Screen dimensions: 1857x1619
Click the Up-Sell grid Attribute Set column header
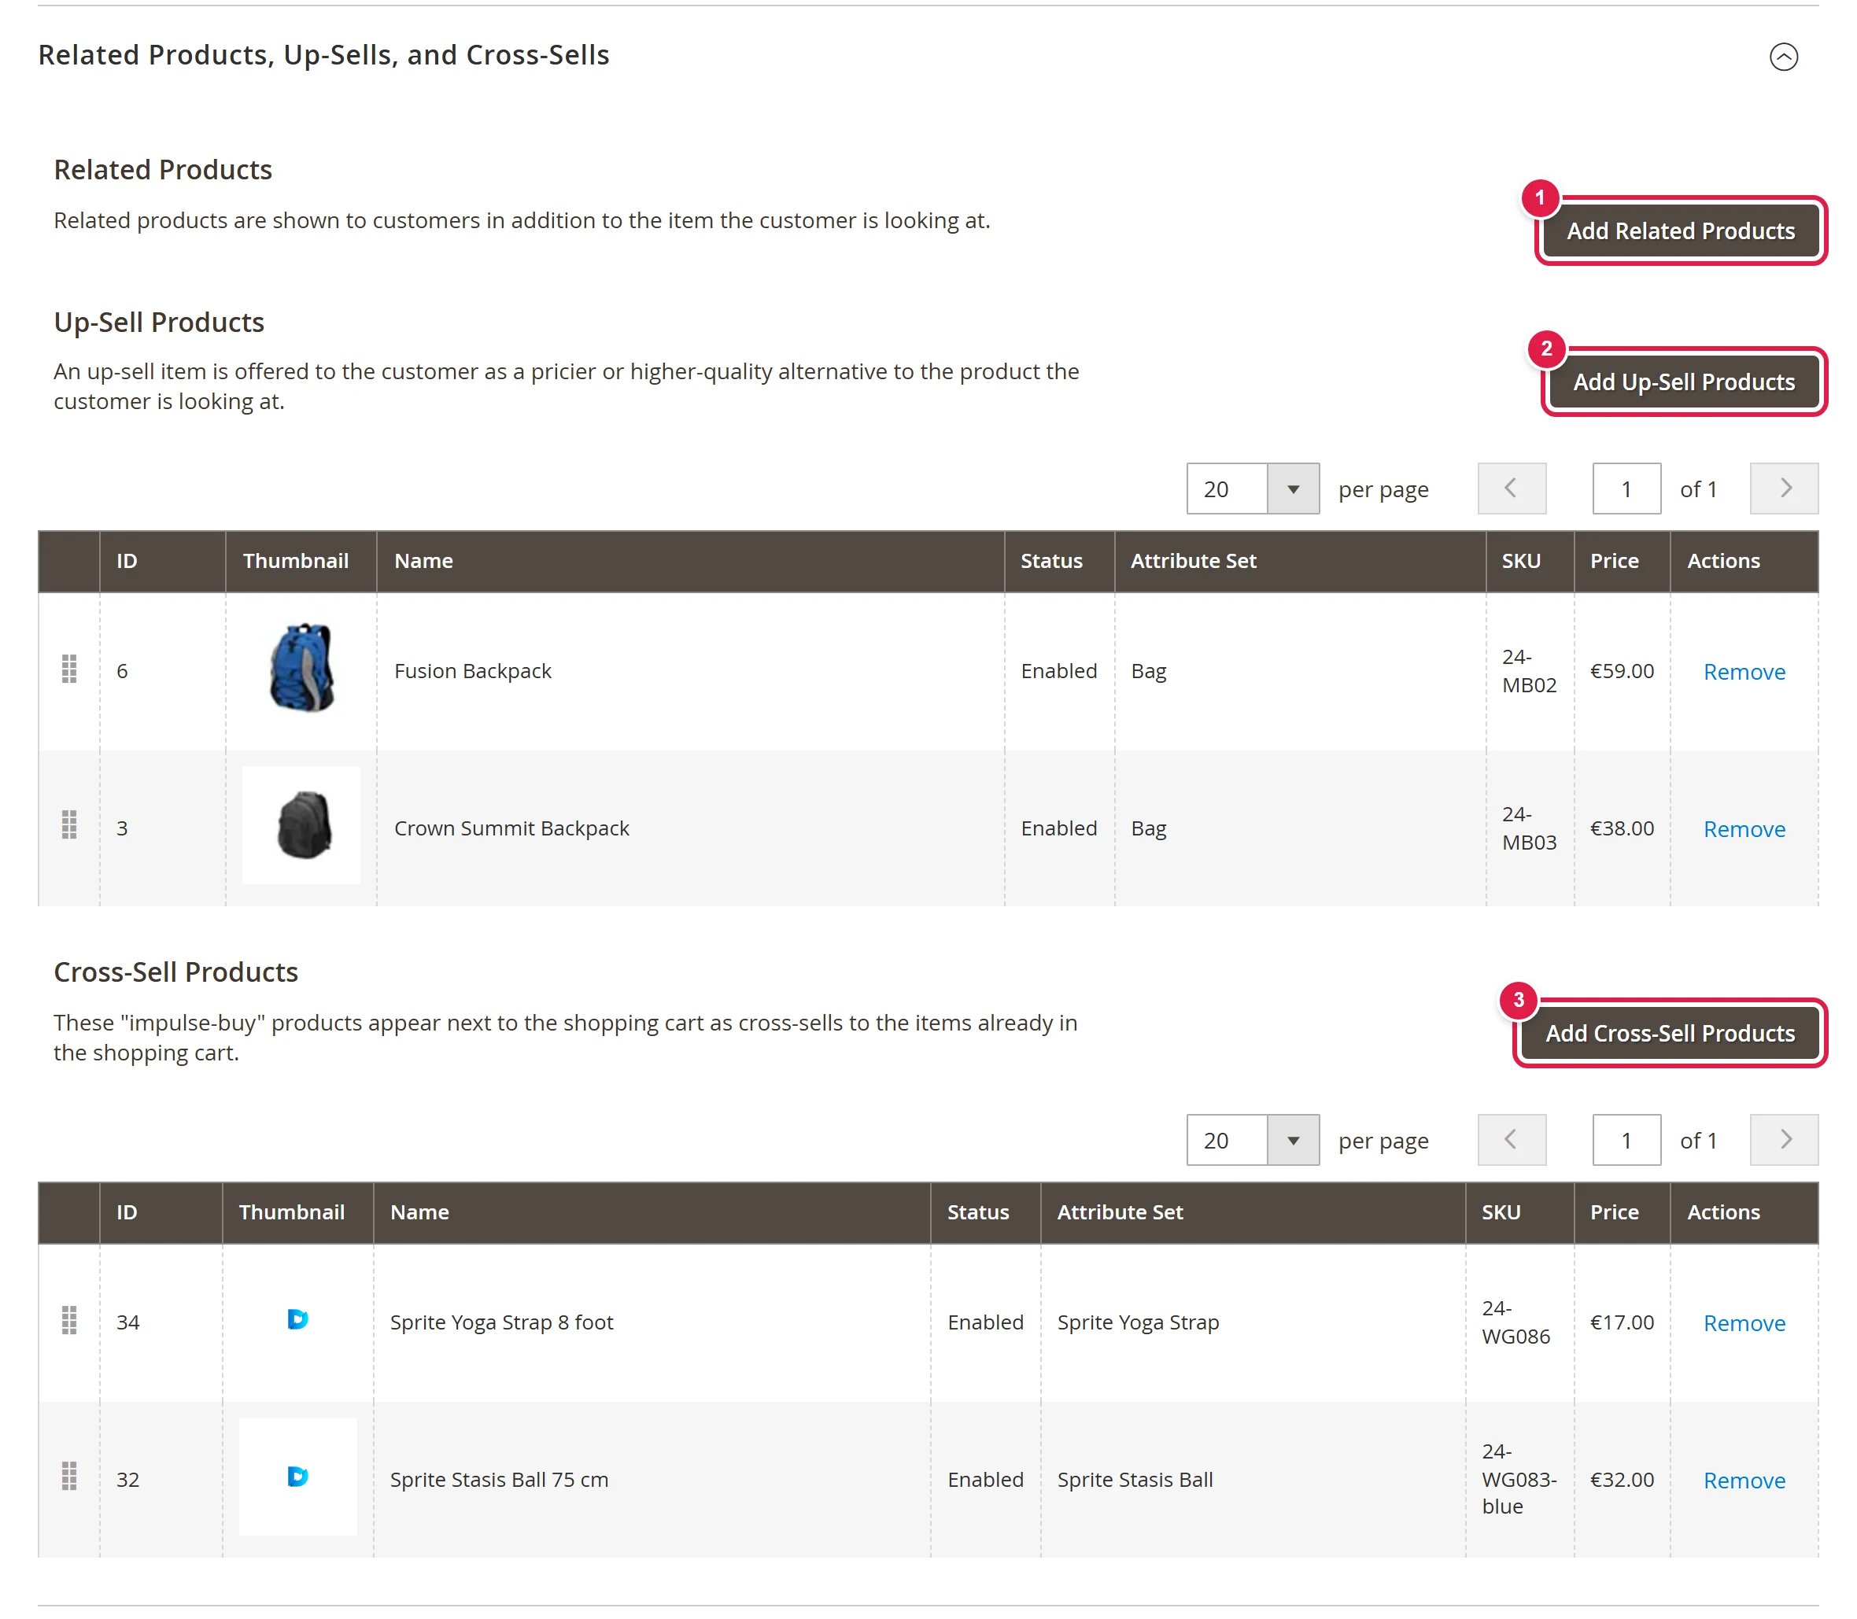pos(1299,561)
